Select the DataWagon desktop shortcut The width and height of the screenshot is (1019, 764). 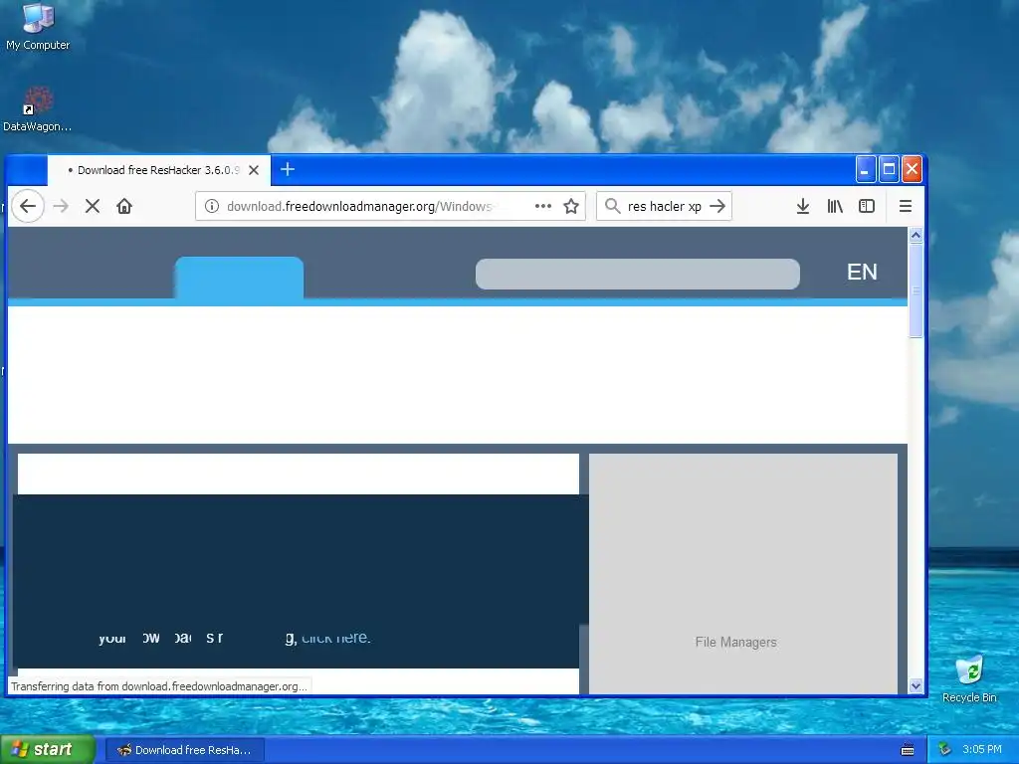point(38,109)
